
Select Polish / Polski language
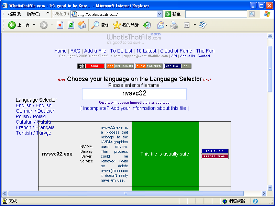[31, 116]
